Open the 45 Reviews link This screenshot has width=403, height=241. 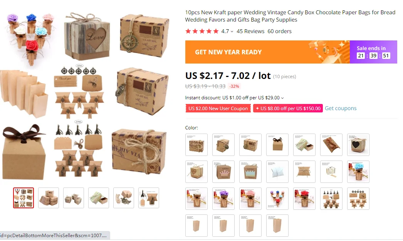coord(250,31)
